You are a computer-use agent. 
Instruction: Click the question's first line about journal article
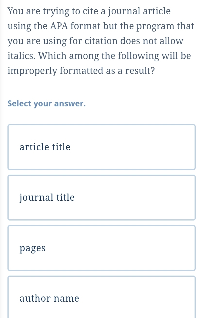(89, 11)
